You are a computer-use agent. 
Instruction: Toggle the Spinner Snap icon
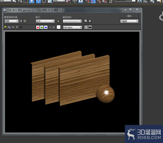(x=105, y=1)
